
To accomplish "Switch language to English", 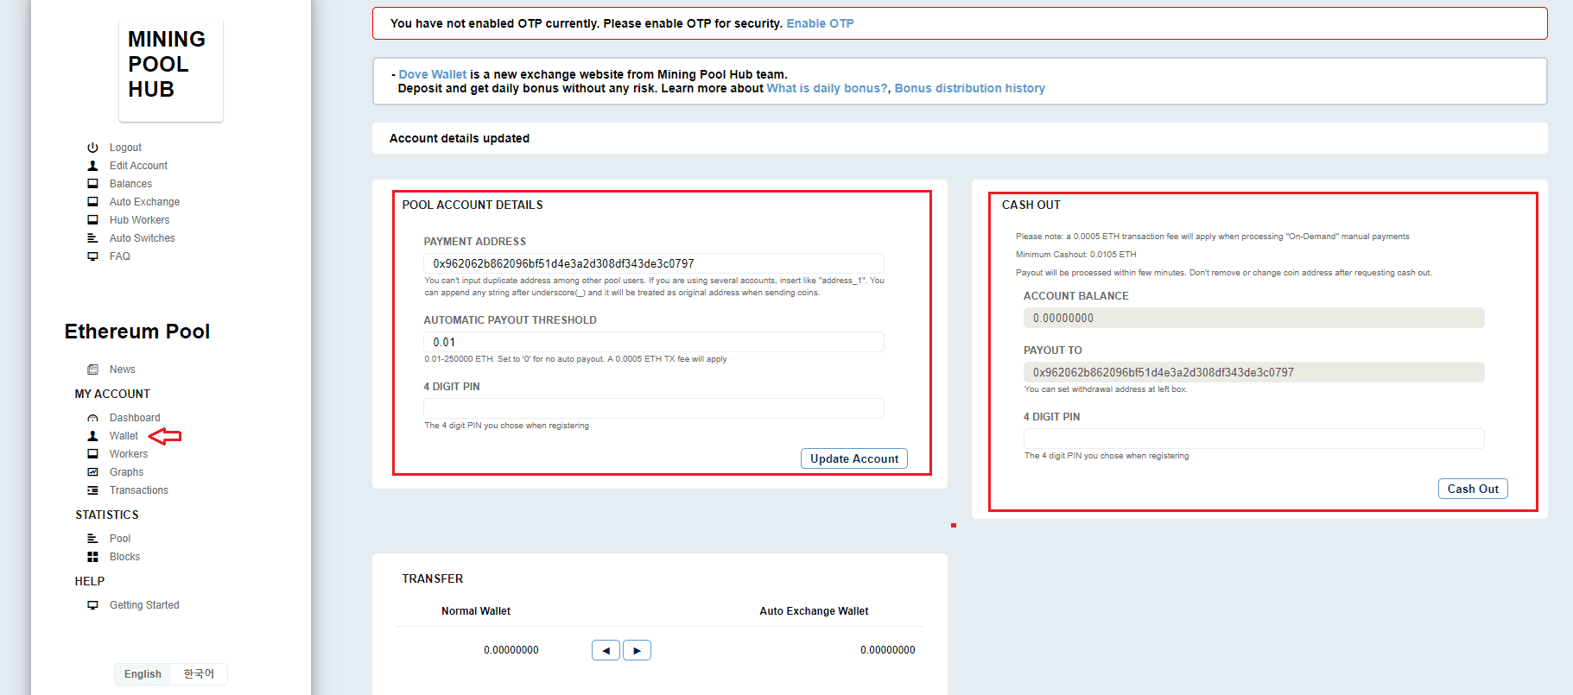I will [143, 674].
